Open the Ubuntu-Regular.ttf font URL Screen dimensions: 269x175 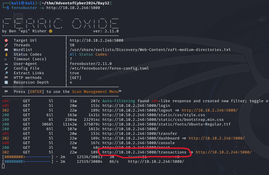click(x=167, y=124)
